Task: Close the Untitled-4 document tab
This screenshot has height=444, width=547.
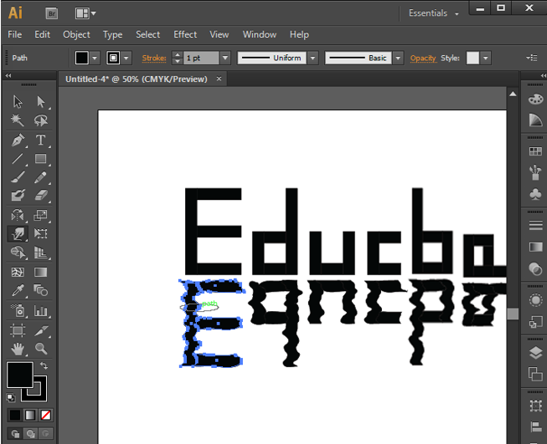Action: pos(219,79)
